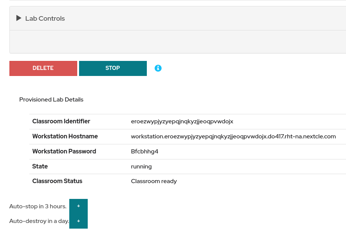Click the Lab Controls heading text
The image size is (346, 232).
(45, 18)
